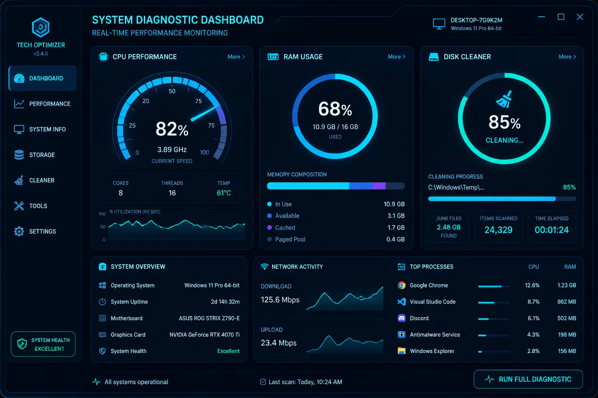
Task: Click the Antimalware Service process icon
Action: [x=401, y=335]
